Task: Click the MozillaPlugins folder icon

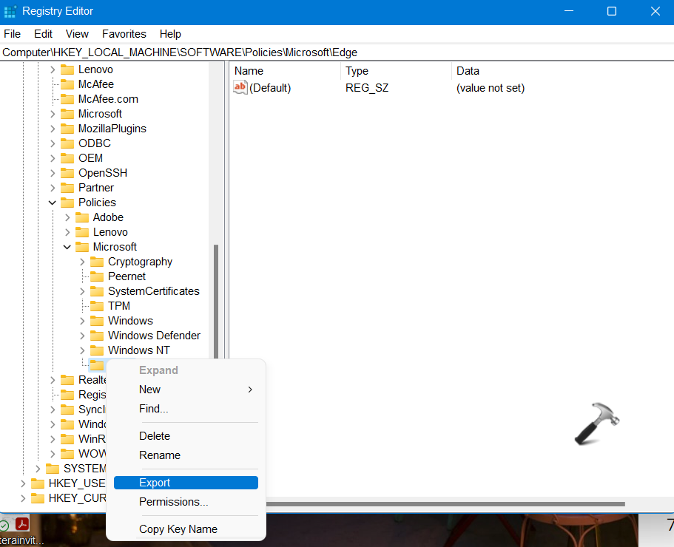Action: 66,128
